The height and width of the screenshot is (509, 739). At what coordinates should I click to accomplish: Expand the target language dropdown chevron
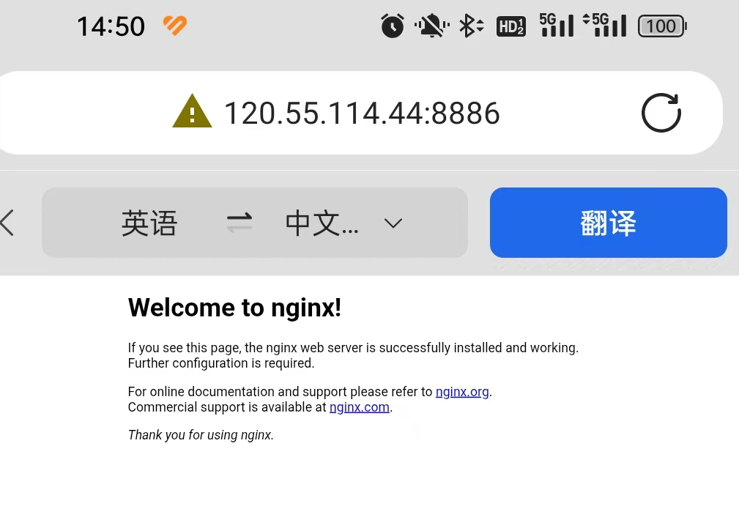pos(393,223)
